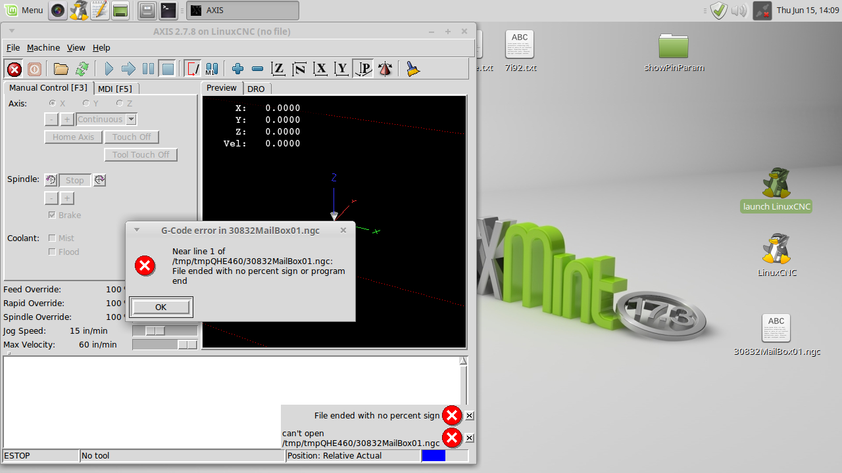This screenshot has height=473, width=842.
Task: Open the File menu
Action: [x=13, y=48]
